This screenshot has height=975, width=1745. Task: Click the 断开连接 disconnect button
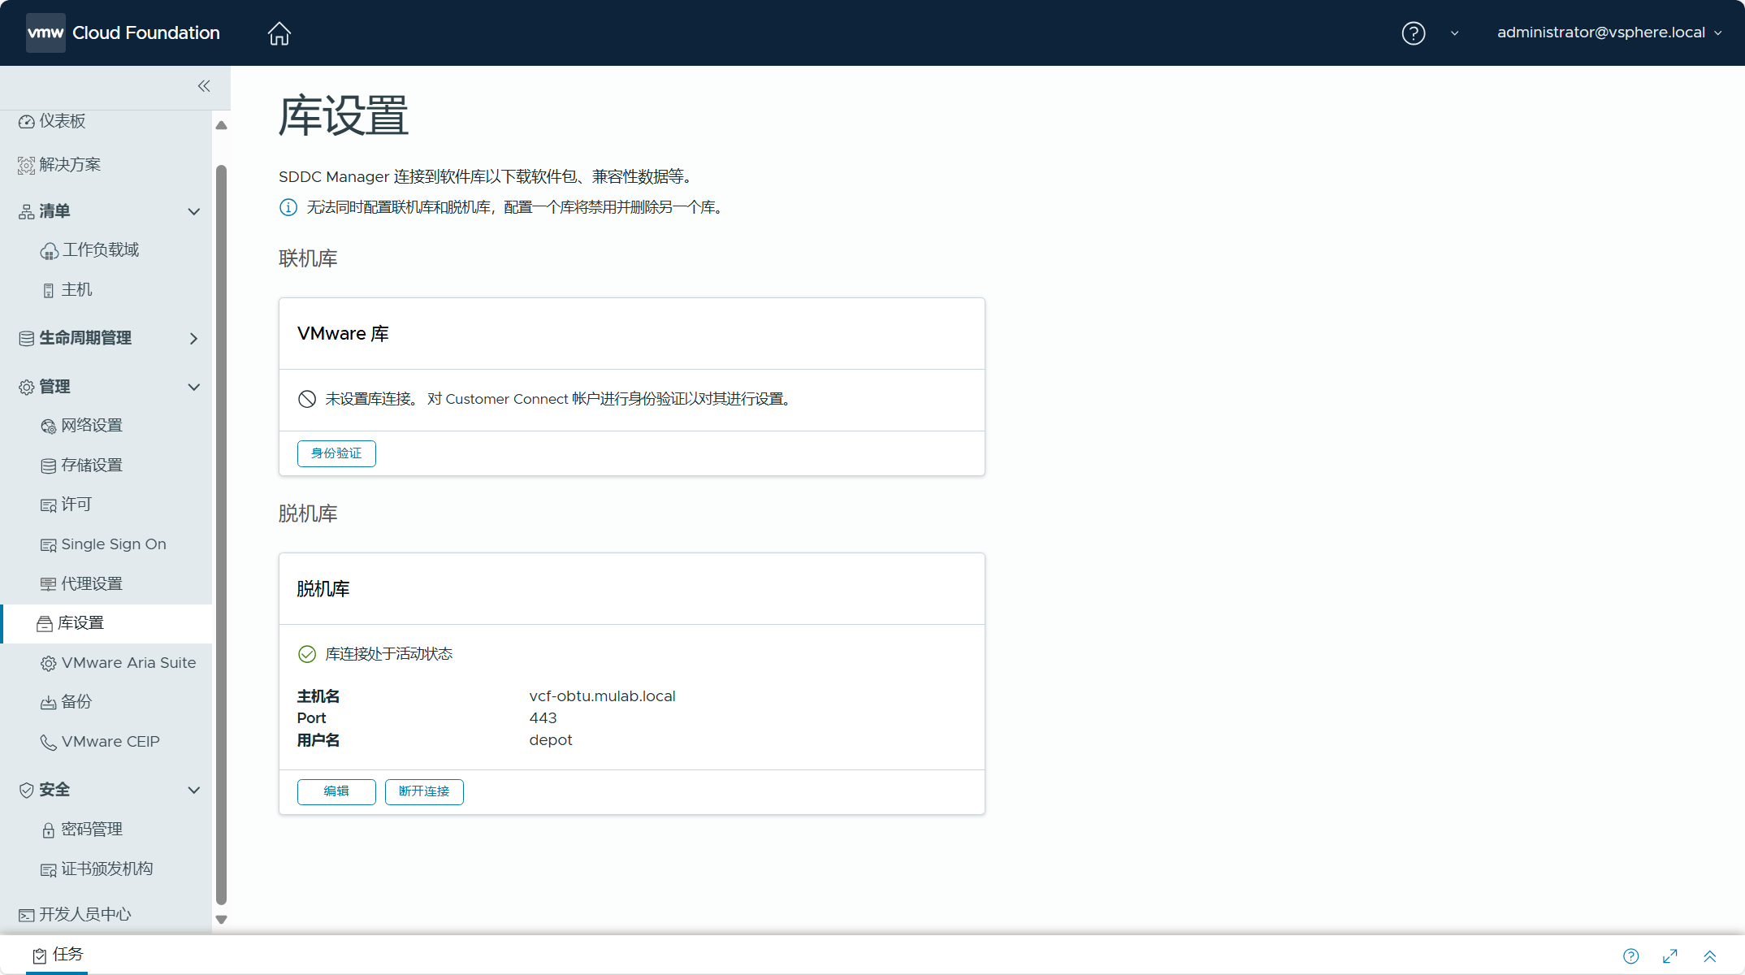coord(424,791)
